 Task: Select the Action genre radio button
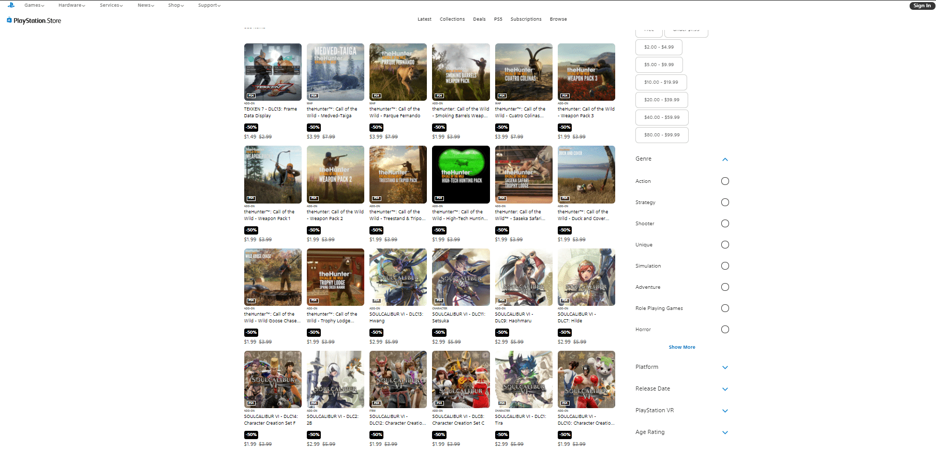point(725,181)
